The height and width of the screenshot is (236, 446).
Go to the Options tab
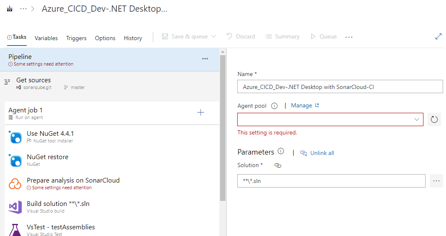pos(105,38)
